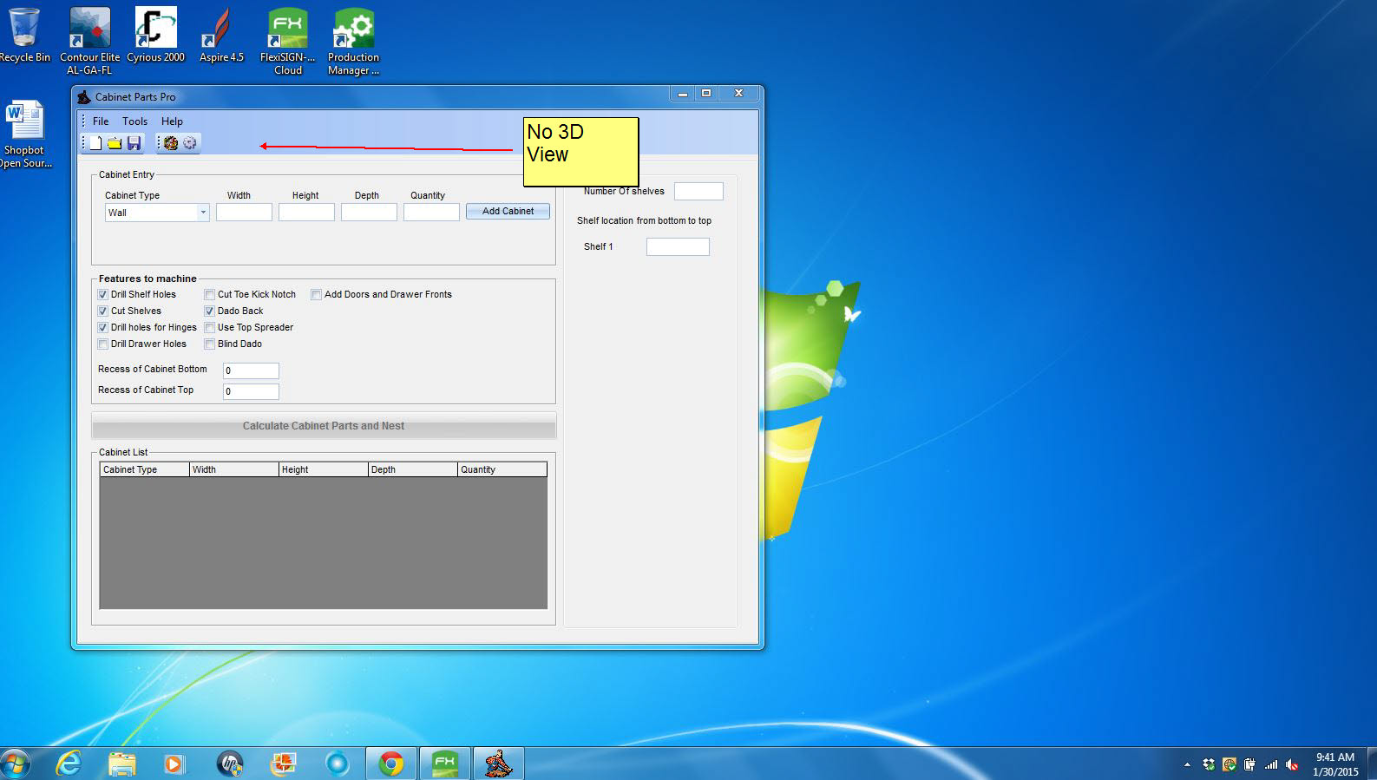Click the New file toolbar icon
This screenshot has width=1377, height=780.
click(96, 143)
